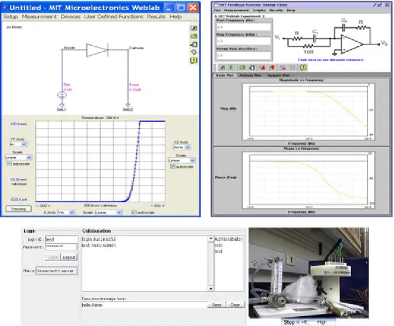Click yellow folder icon in Feedback toolbar
The width and height of the screenshot is (394, 326).
click(x=242, y=68)
